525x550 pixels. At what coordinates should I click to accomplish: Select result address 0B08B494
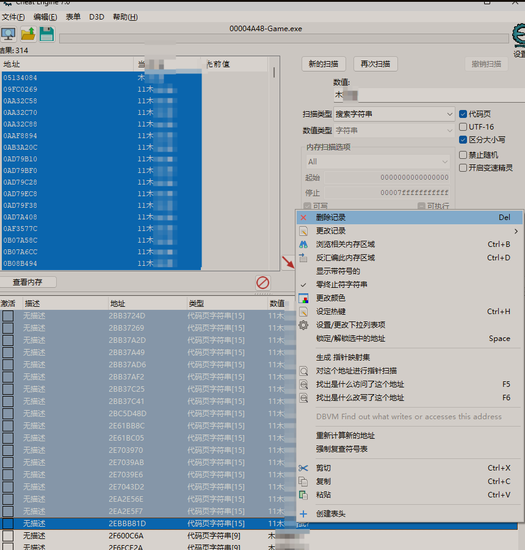101,263
